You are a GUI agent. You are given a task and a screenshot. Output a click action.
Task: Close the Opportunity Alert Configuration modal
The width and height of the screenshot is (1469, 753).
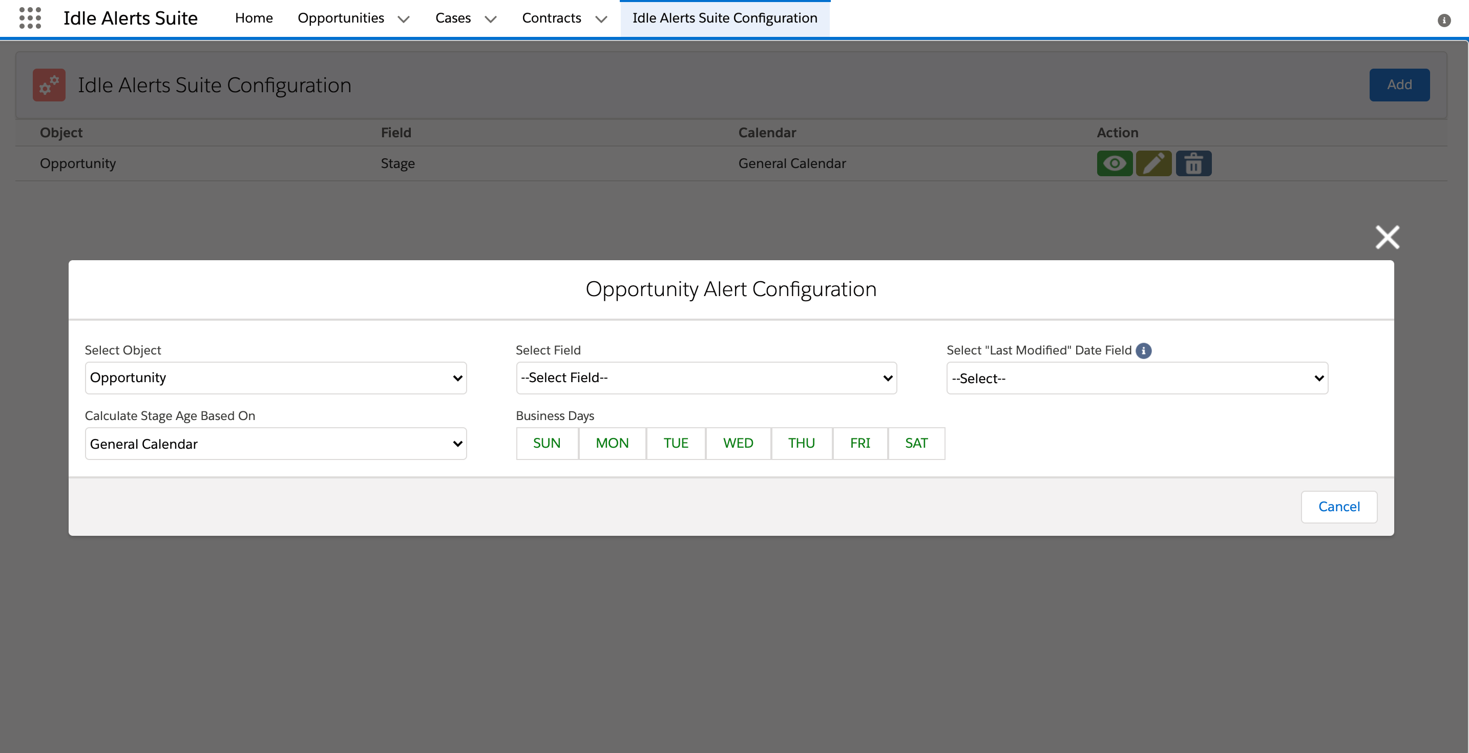pyautogui.click(x=1388, y=237)
